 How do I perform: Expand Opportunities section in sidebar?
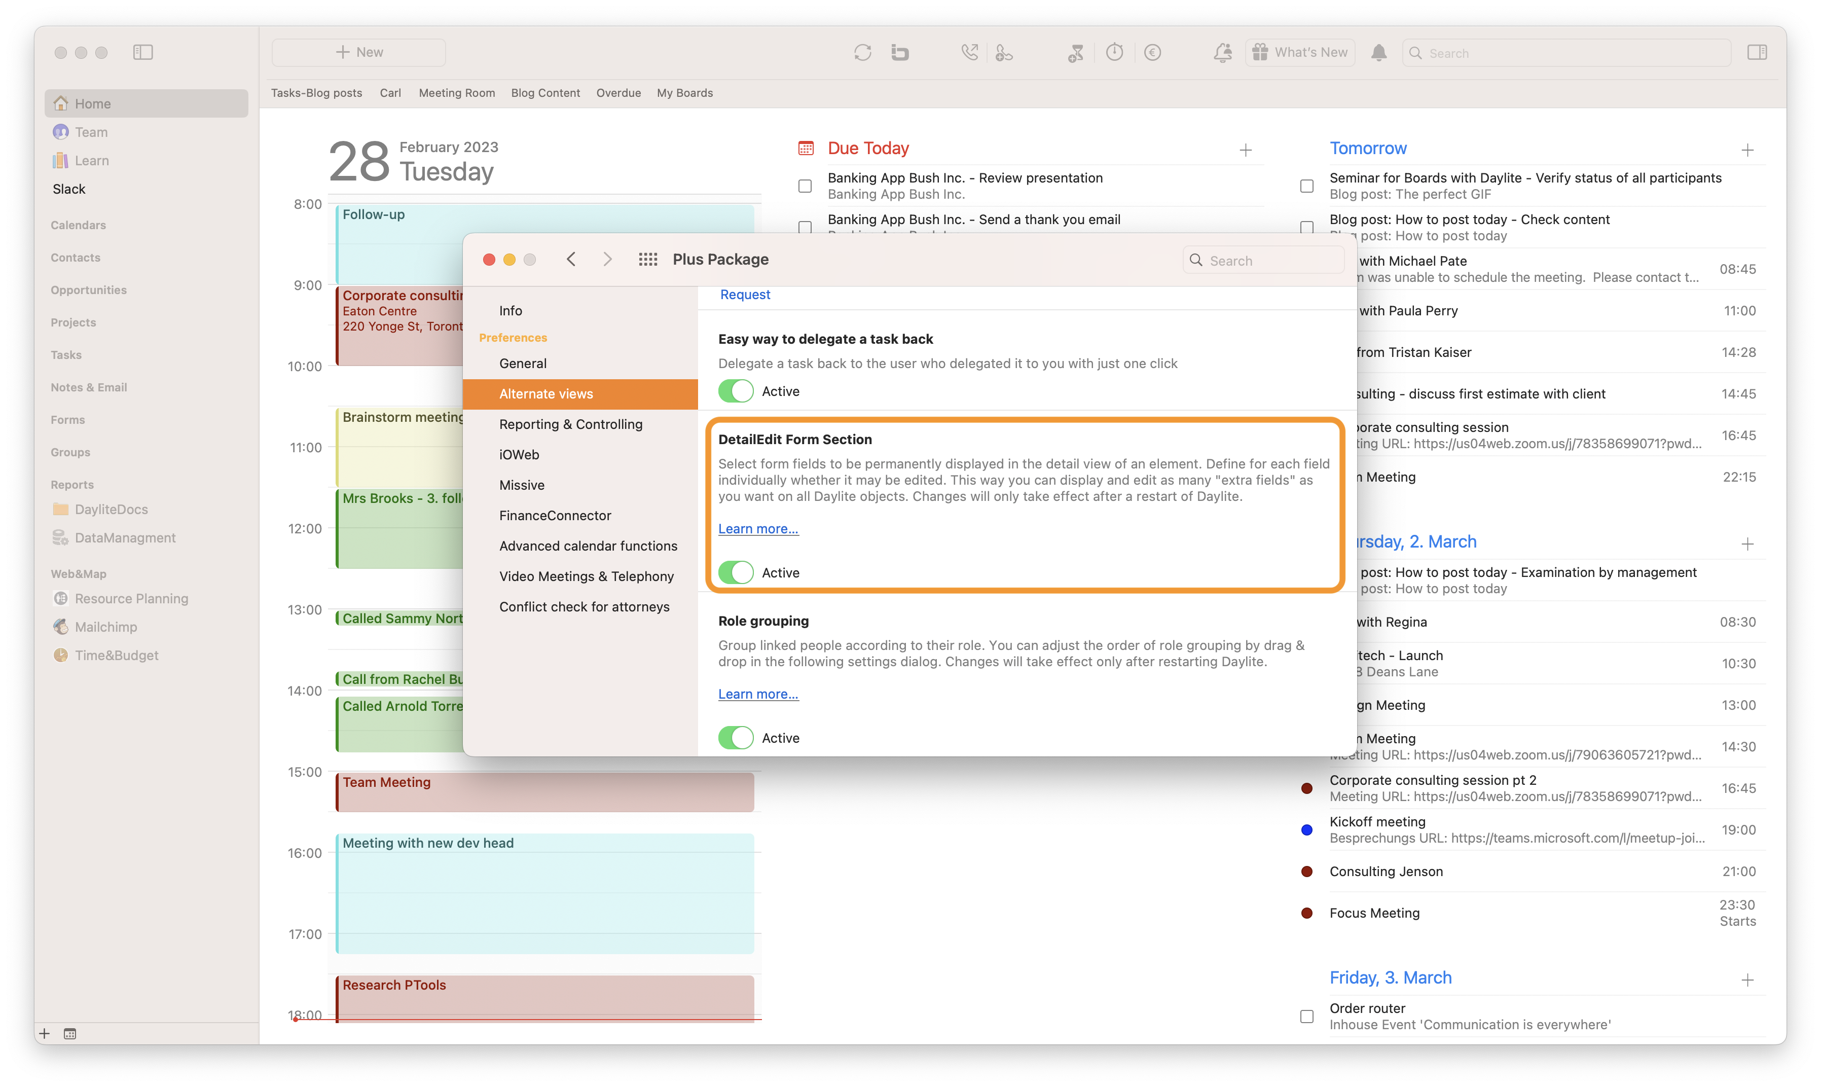pos(89,290)
